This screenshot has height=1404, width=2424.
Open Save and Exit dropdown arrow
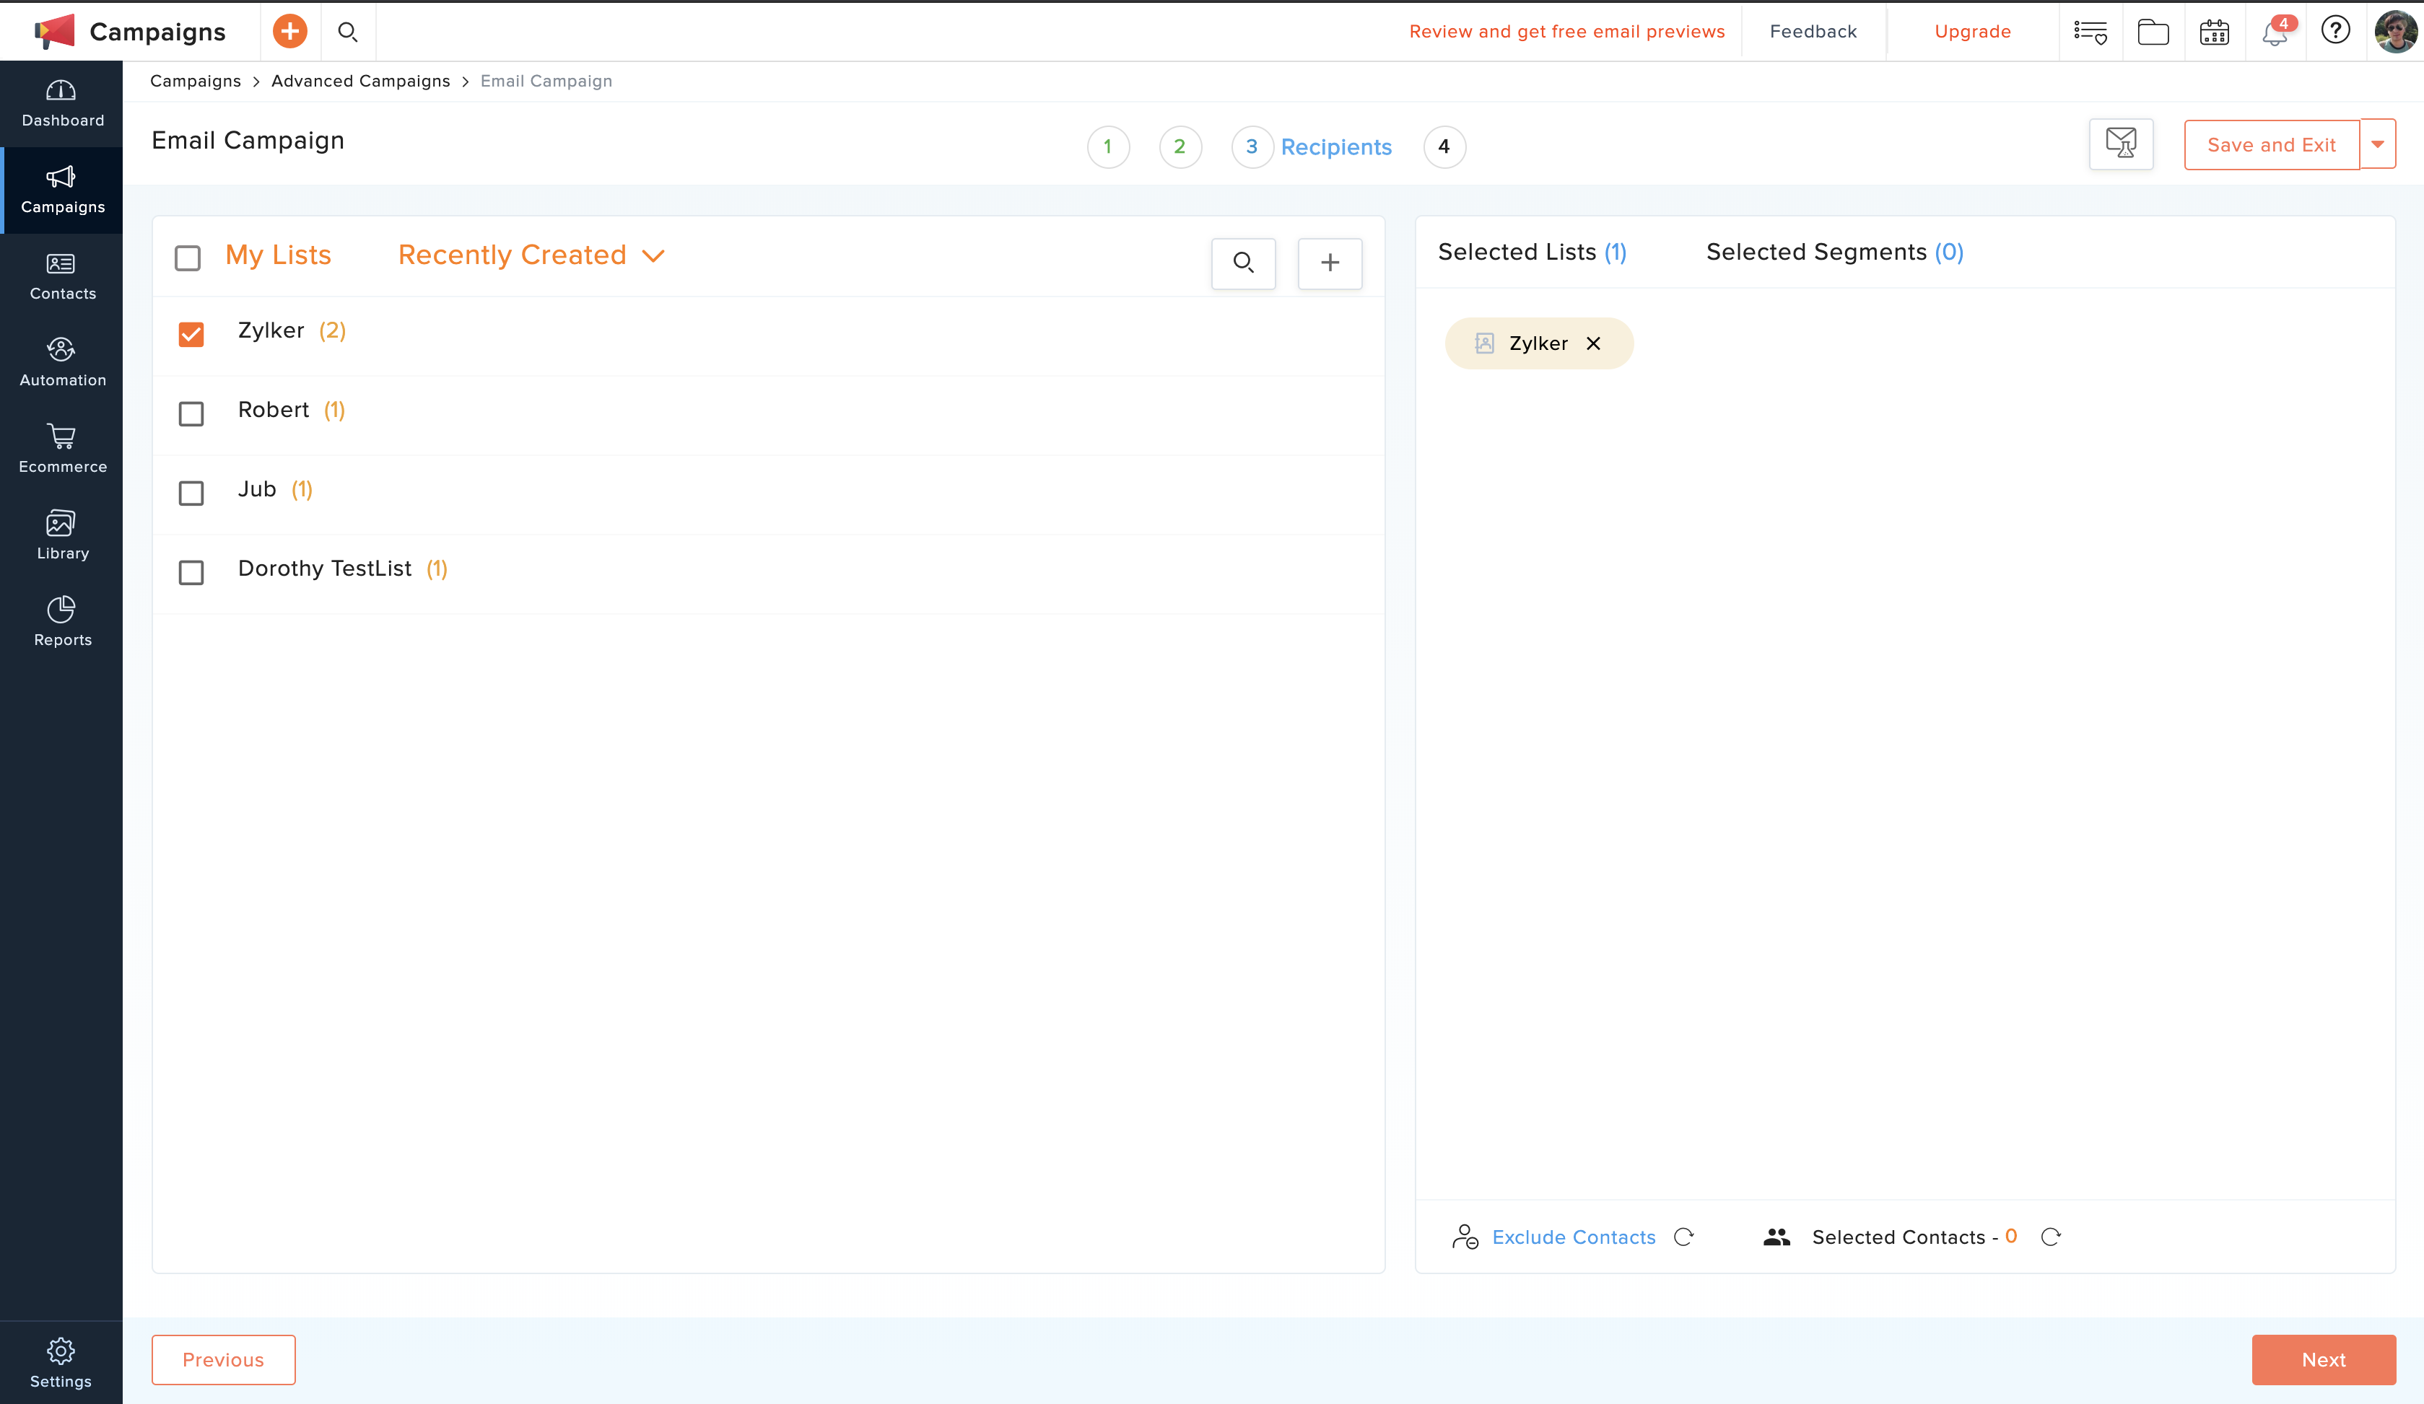tap(2377, 144)
